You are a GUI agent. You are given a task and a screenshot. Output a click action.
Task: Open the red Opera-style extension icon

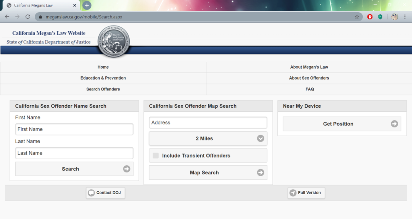pyautogui.click(x=370, y=17)
